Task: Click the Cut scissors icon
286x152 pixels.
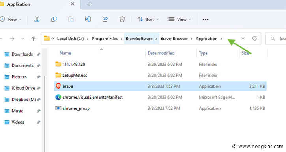Action: [x=37, y=19]
